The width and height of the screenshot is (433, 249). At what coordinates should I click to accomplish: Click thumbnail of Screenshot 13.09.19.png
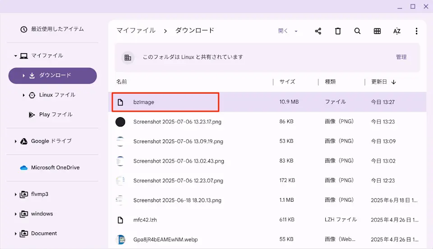tap(120, 141)
